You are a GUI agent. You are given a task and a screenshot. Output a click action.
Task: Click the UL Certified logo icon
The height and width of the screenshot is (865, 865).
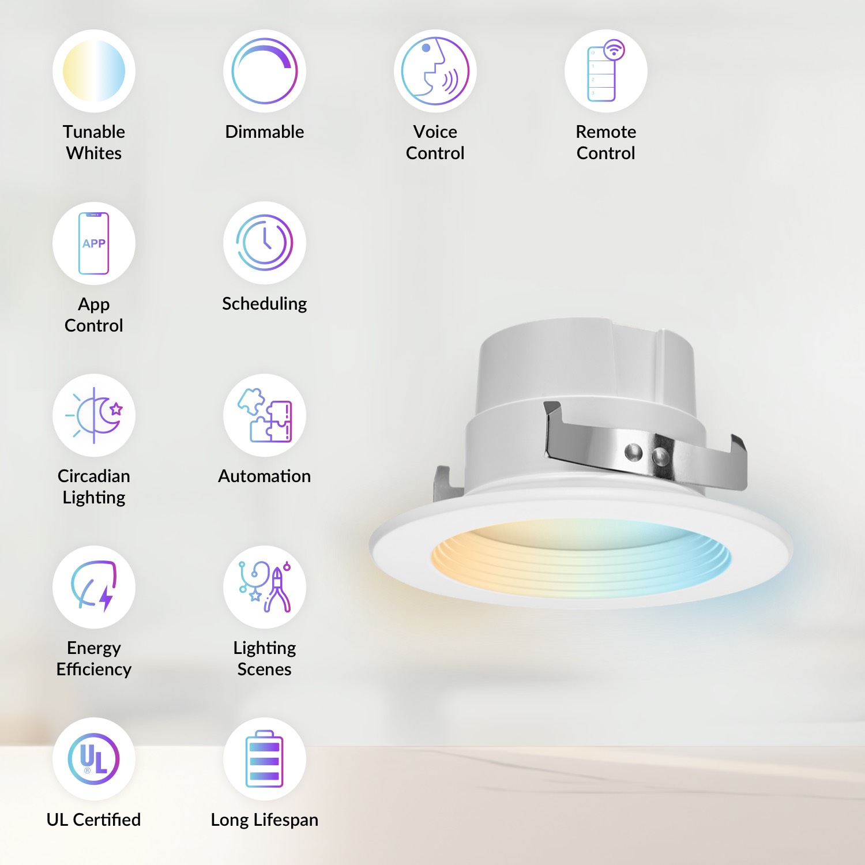94,759
